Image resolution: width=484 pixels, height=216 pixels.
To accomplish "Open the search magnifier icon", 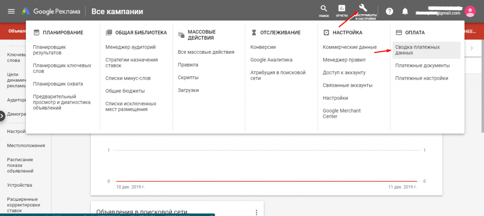I will [x=324, y=8].
